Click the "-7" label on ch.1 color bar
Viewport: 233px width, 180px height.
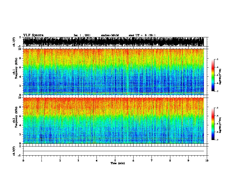217,91
